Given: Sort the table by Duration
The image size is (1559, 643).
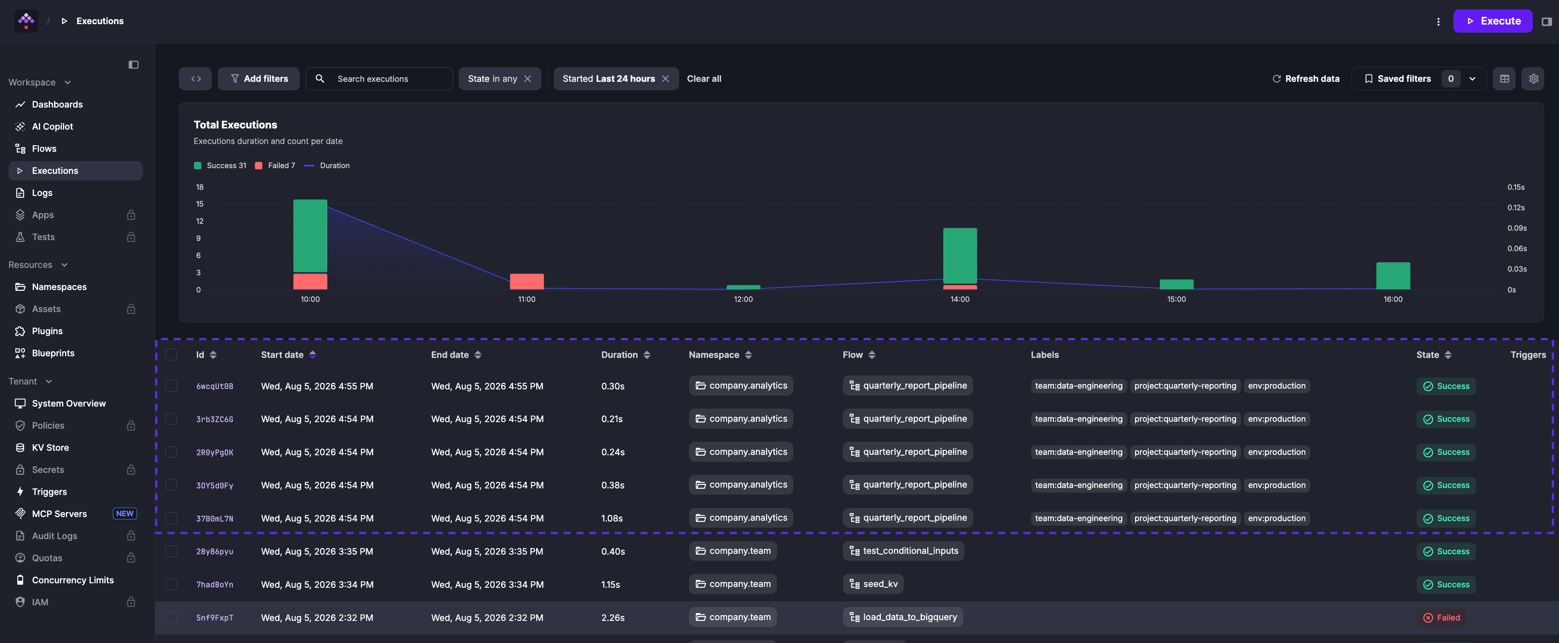Looking at the screenshot, I should (647, 355).
